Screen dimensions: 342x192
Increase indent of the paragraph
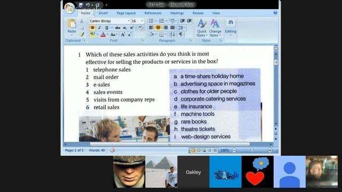189,21
